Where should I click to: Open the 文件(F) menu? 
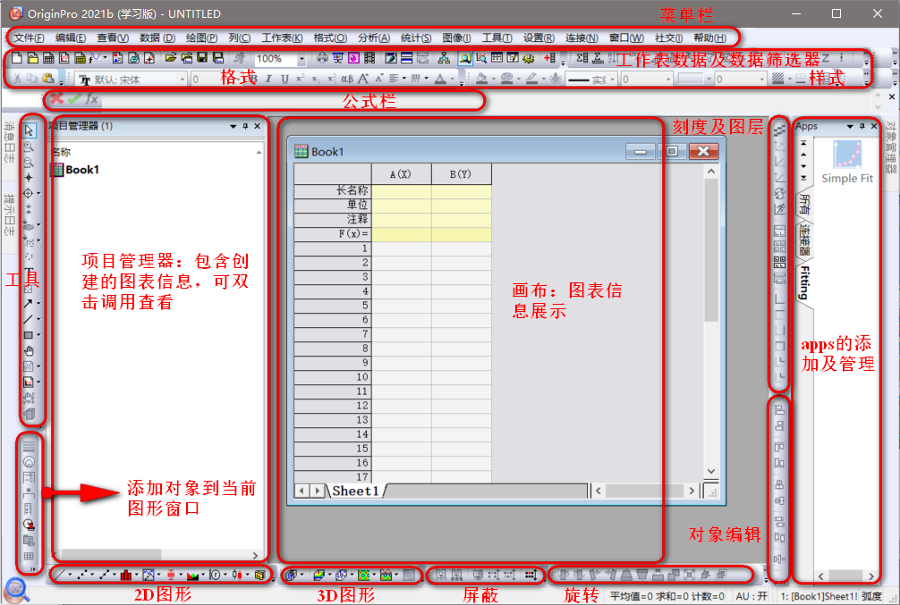[x=29, y=38]
